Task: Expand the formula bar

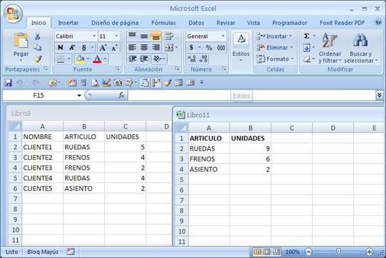Action: (380, 95)
